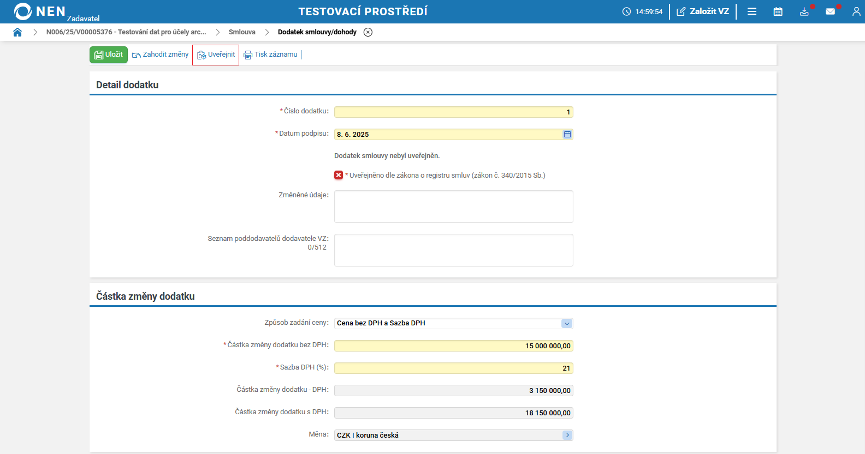Open N006/25/V00005376 breadcrumb link

[x=126, y=32]
